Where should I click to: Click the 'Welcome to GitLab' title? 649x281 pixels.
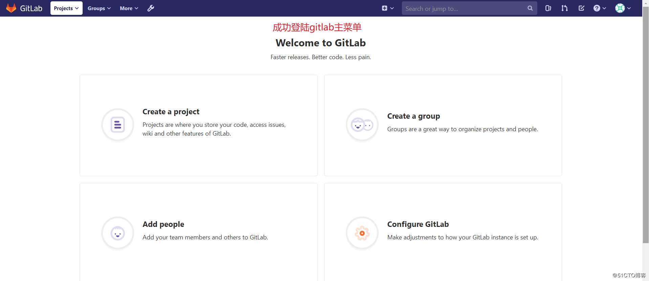321,43
